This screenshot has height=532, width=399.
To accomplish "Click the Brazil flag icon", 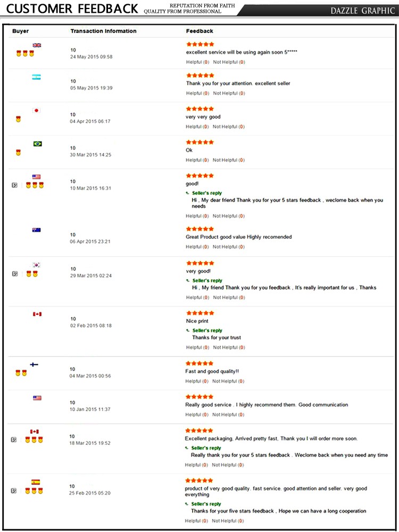I will (38, 144).
